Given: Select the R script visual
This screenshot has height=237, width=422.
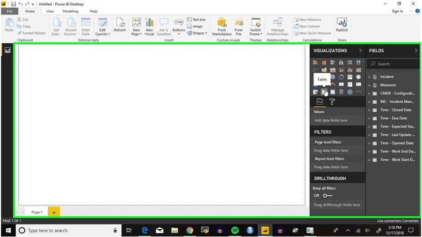Looking at the screenshot, I should click(x=341, y=92).
